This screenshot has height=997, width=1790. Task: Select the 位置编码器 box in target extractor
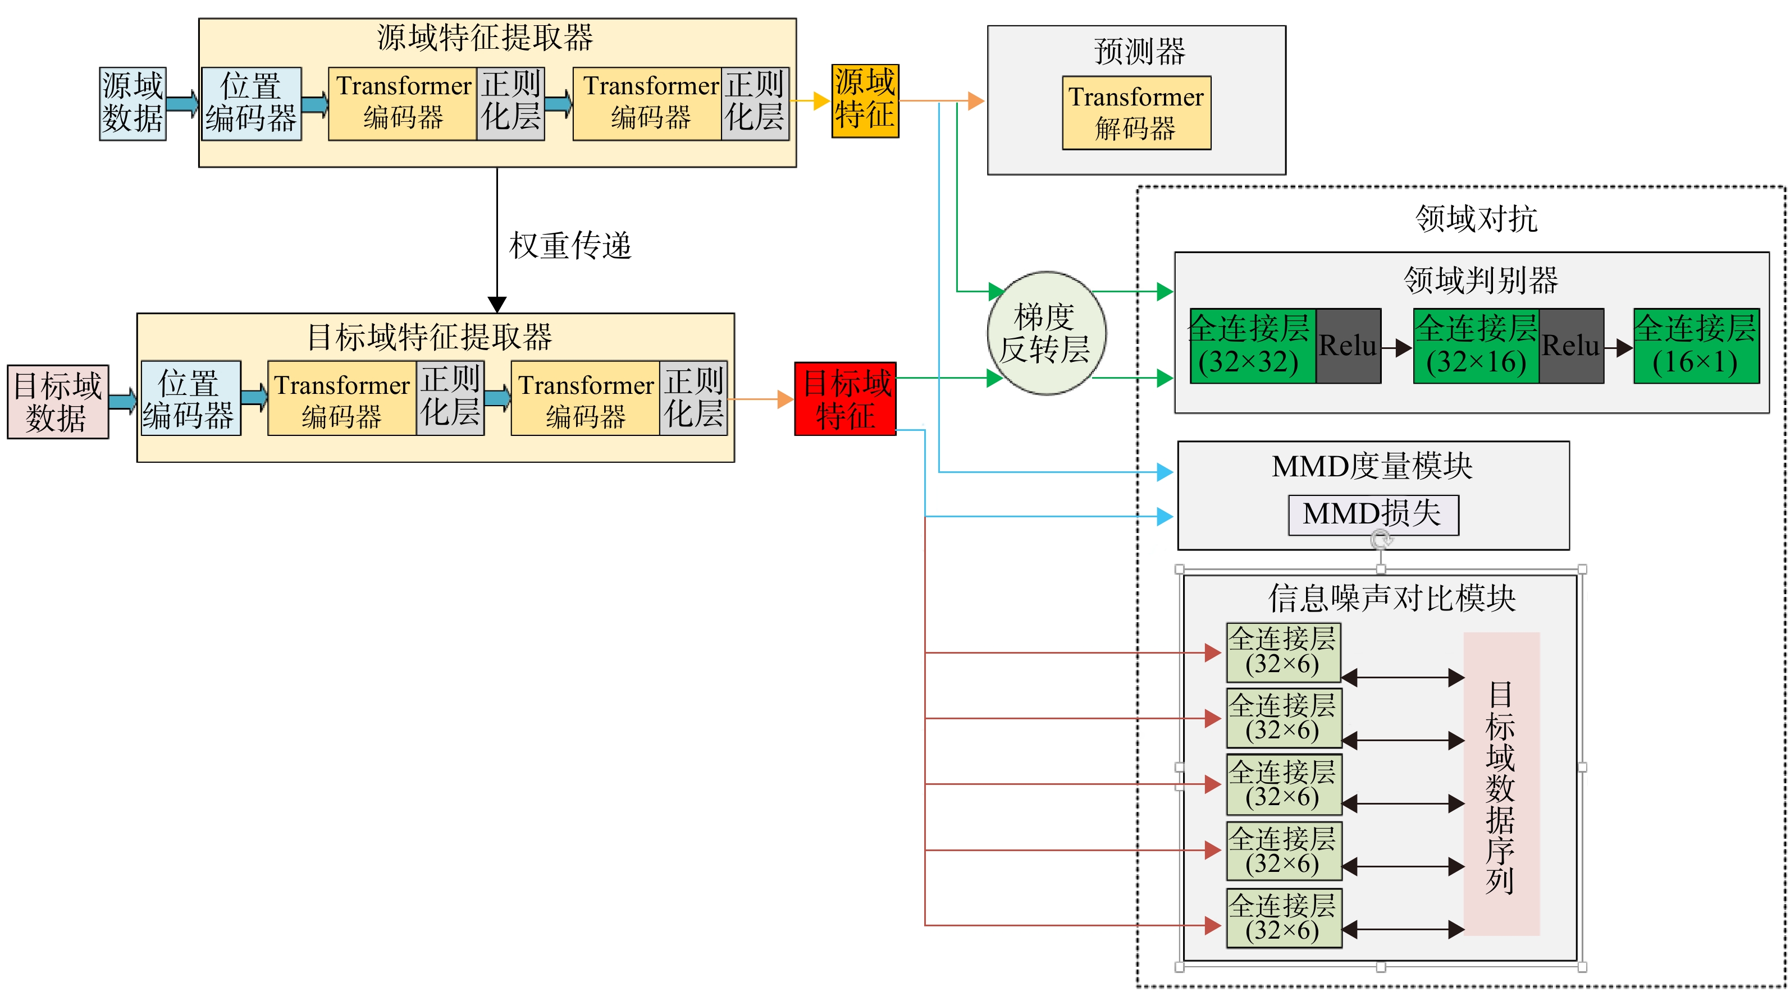(190, 398)
